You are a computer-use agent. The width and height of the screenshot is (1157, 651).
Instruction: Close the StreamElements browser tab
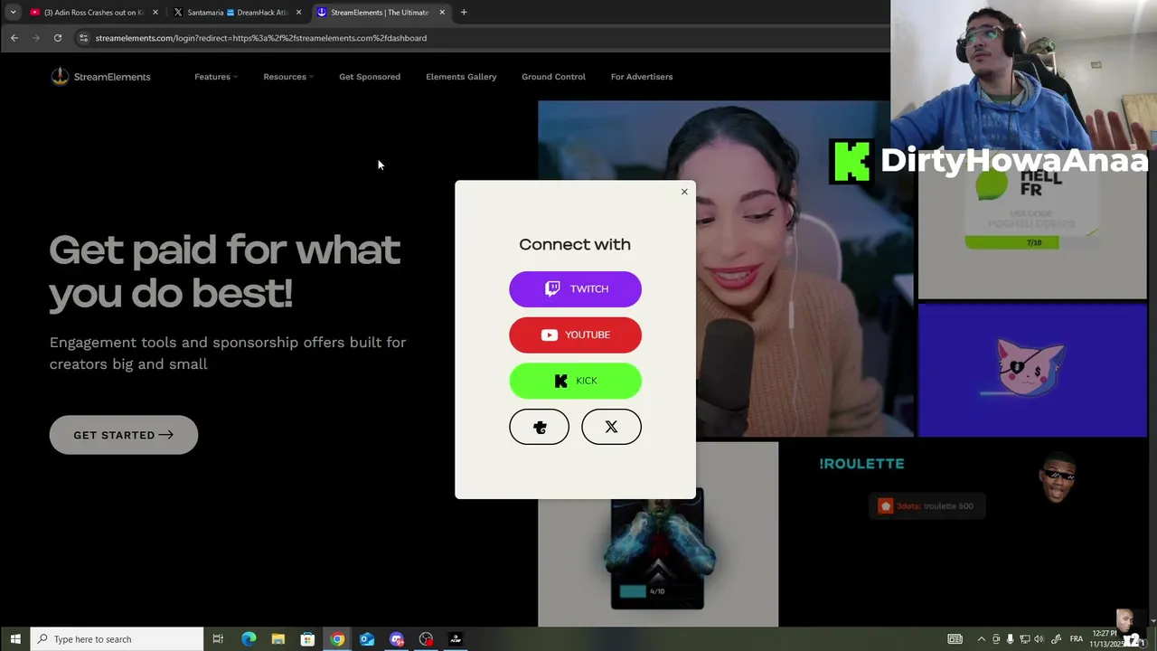tap(442, 13)
